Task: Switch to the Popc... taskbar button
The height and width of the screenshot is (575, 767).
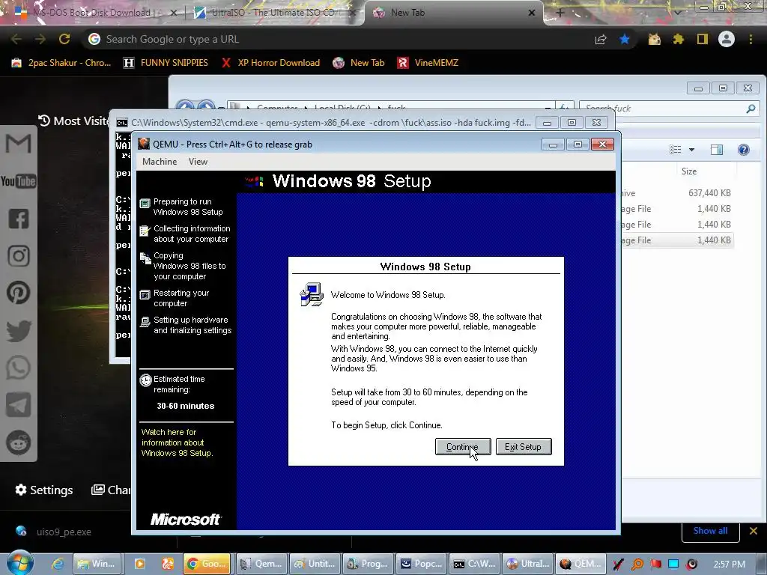Action: (421, 564)
